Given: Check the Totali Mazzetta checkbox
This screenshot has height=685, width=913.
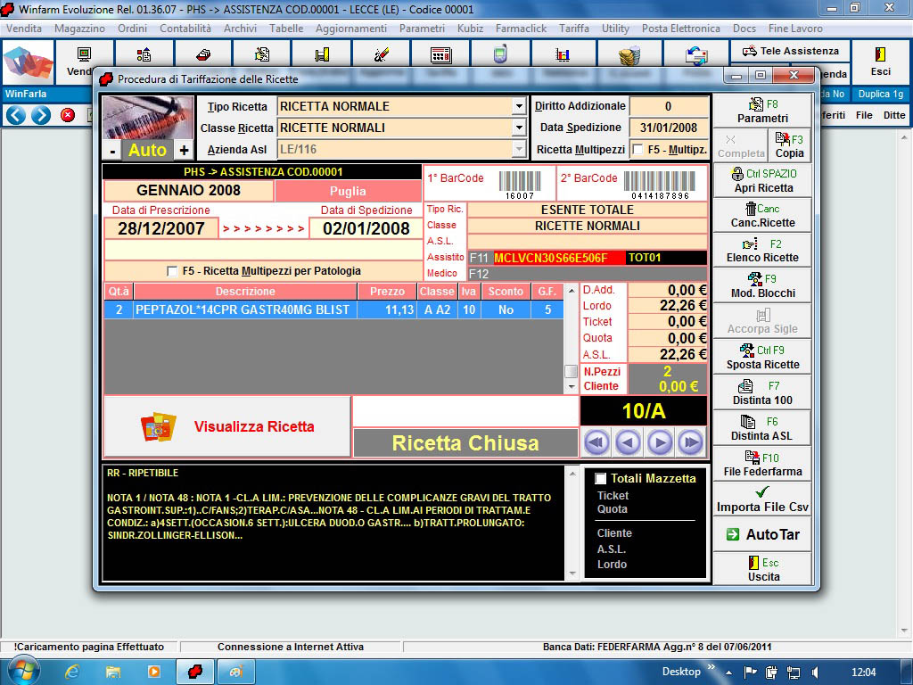Looking at the screenshot, I should pos(600,479).
